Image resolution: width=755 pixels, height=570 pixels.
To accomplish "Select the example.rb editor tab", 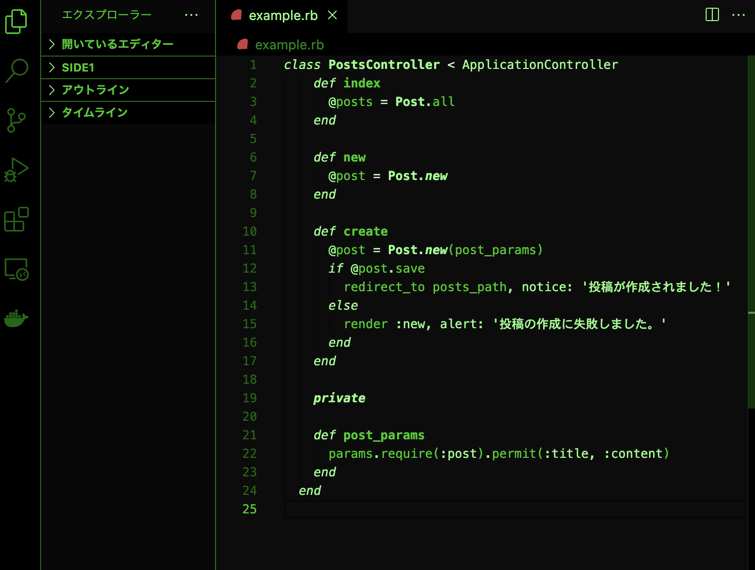I will click(282, 16).
